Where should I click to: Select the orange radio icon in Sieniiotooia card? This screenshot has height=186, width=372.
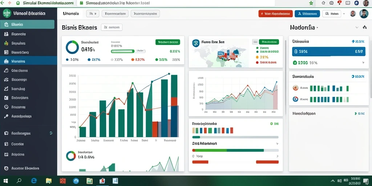point(296,88)
